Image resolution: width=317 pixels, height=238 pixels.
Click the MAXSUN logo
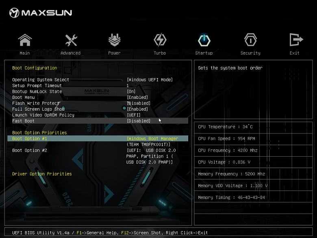[41, 13]
